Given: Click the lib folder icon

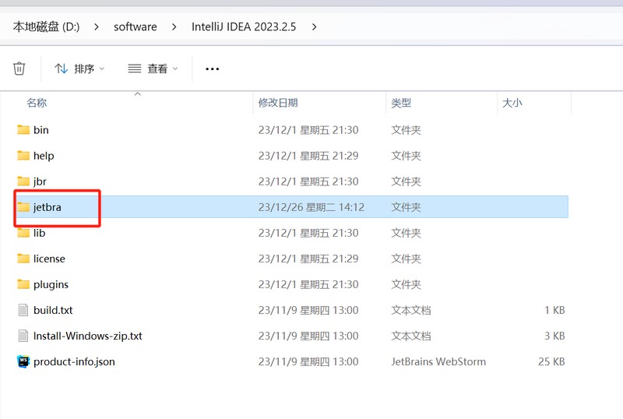Looking at the screenshot, I should (x=23, y=233).
